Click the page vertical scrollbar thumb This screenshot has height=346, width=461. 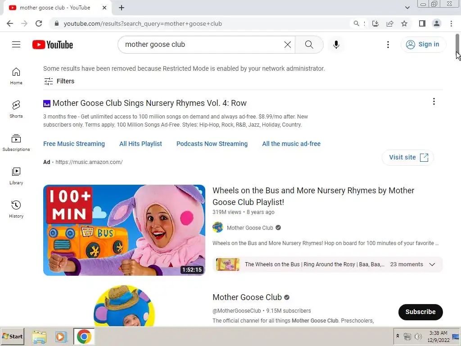pos(457,43)
